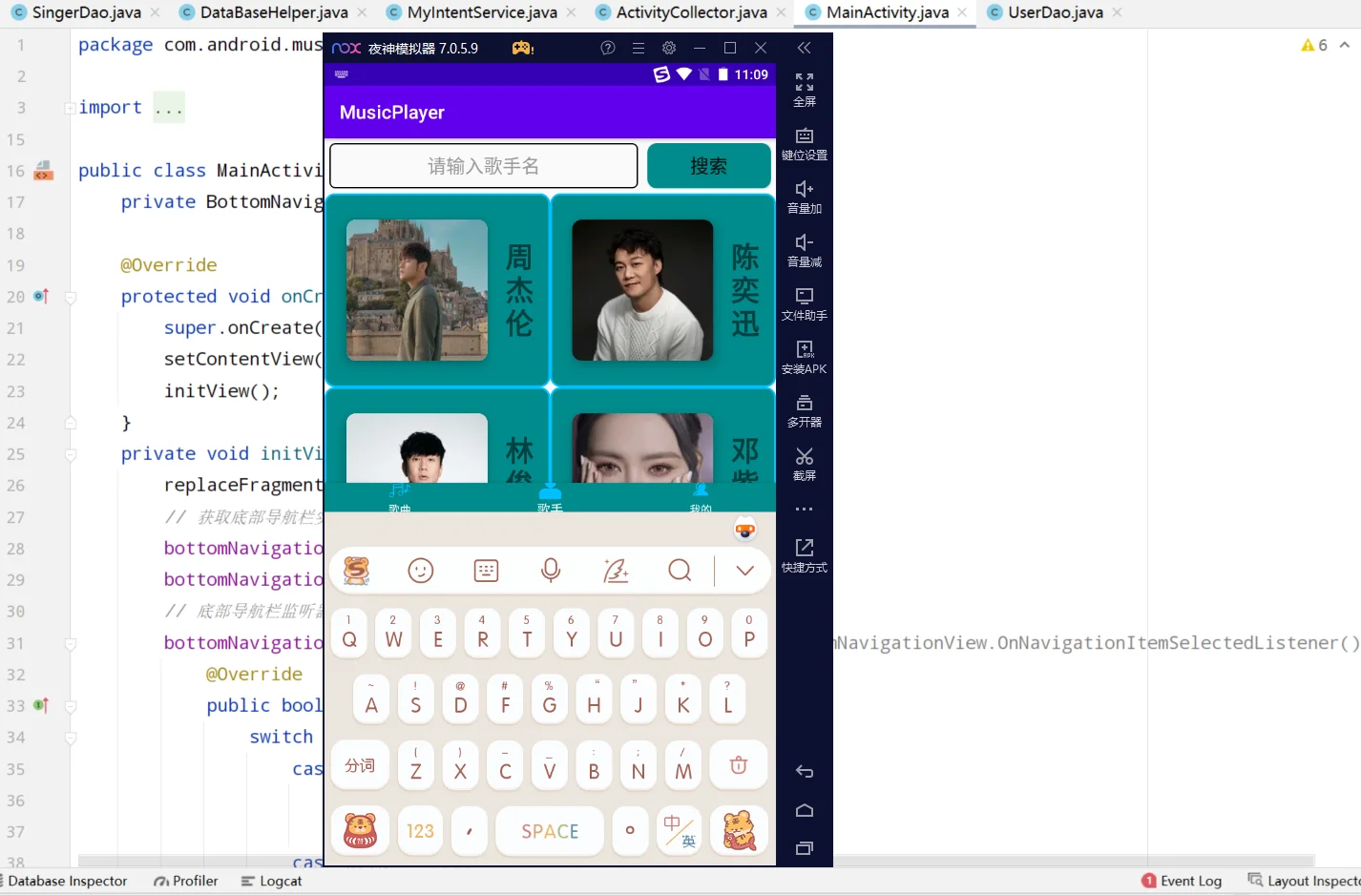The width and height of the screenshot is (1361, 895).
Task: Switch to the MyIntentService.java editor tab
Action: click(x=482, y=12)
